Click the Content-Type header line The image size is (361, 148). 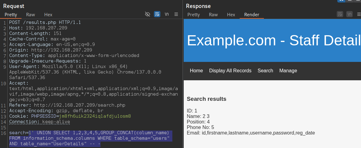(74, 55)
